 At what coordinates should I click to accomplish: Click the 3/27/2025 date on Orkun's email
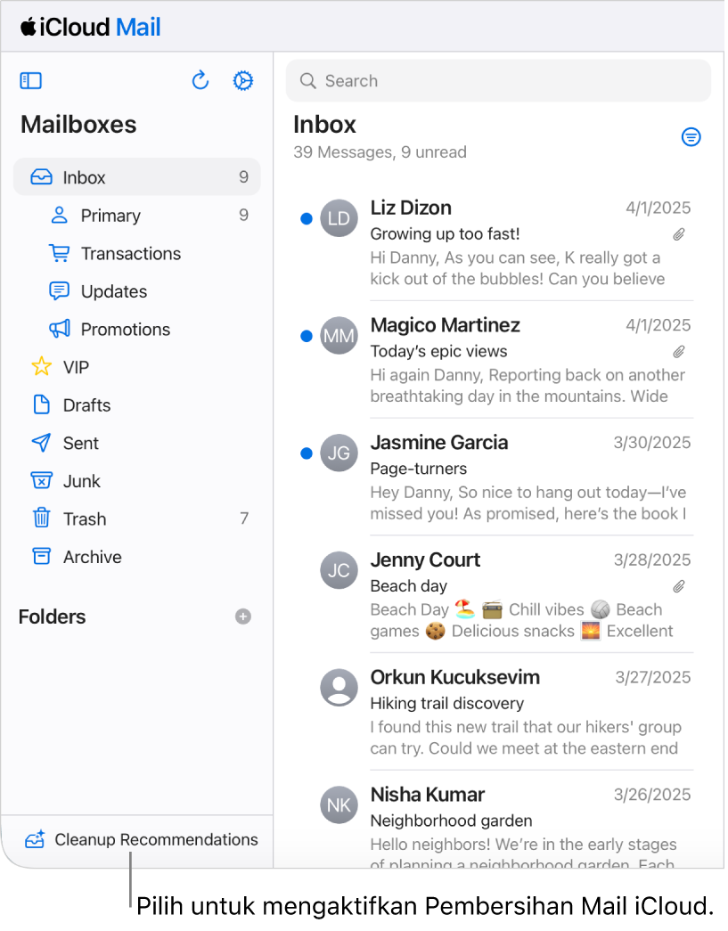(652, 677)
